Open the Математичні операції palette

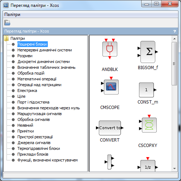click(x=37, y=79)
